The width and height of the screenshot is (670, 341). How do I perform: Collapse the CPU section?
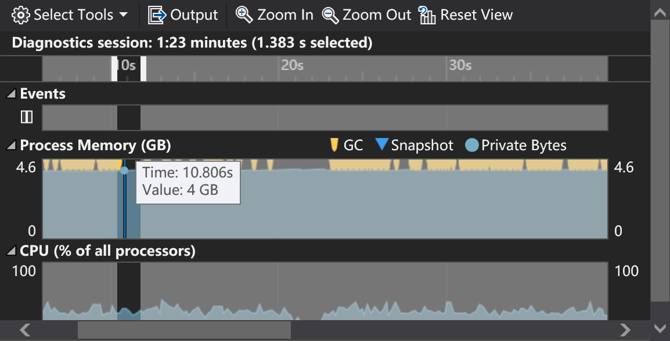click(x=10, y=251)
